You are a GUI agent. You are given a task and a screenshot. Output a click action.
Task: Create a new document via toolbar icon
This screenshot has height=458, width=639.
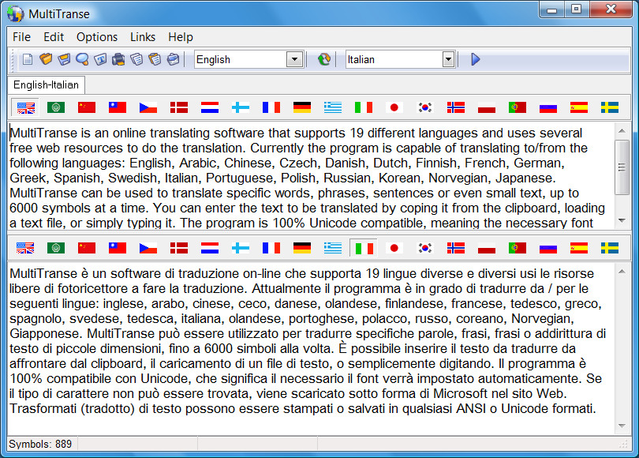coord(27,59)
